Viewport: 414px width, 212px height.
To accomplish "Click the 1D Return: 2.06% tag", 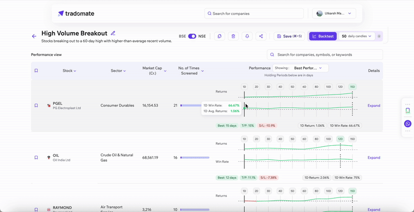I will (x=317, y=178).
